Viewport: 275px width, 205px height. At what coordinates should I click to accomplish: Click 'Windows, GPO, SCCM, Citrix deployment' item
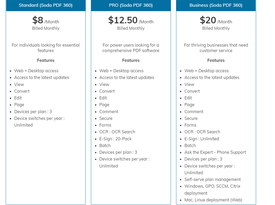point(212,189)
